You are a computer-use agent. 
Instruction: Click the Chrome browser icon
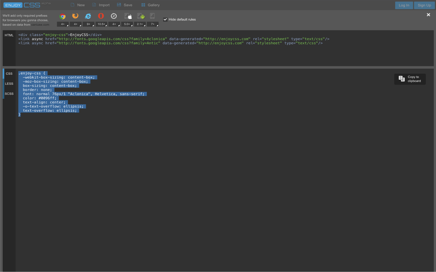point(63,16)
